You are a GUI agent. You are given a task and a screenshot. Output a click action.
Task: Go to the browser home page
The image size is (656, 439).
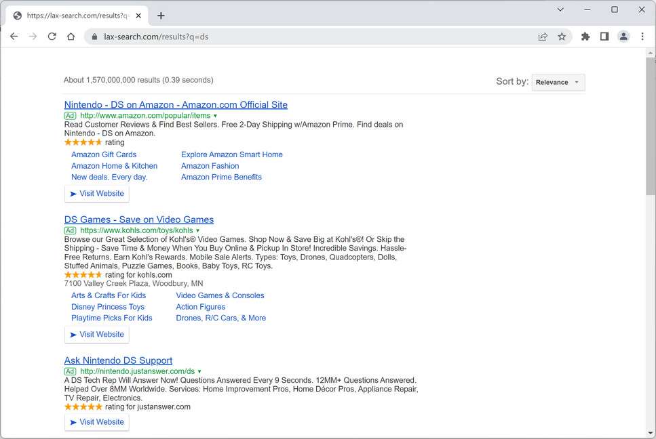(x=71, y=37)
